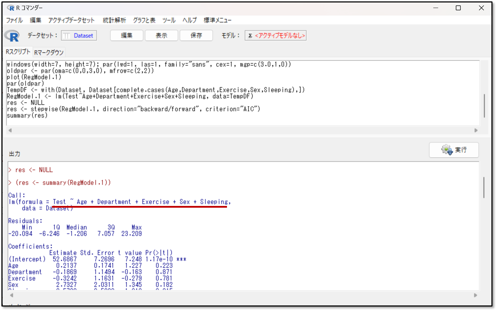497x311 pixels.
Task: Open the ヘルプ menu
Action: pos(190,20)
